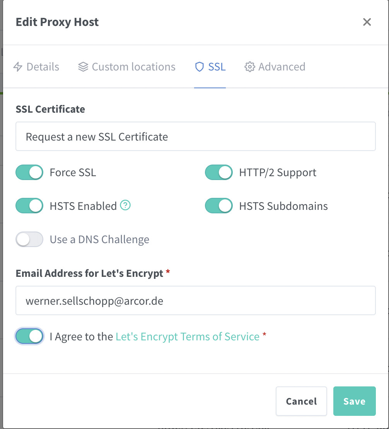
Task: Open the Advanced tab label
Action: (282, 67)
